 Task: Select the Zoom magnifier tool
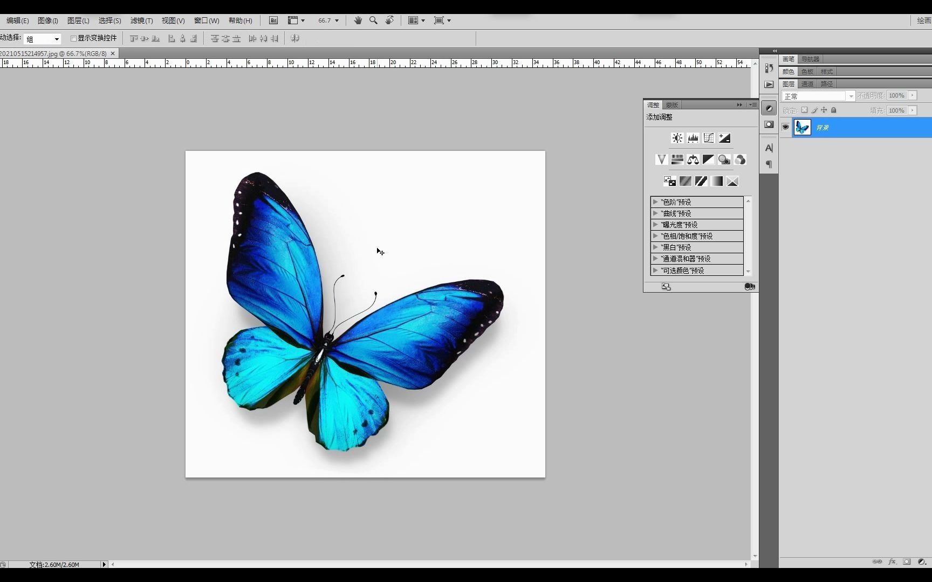pyautogui.click(x=373, y=20)
